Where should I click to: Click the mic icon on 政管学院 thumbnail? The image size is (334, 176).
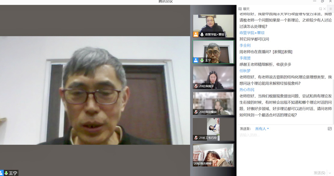[x=202, y=34]
